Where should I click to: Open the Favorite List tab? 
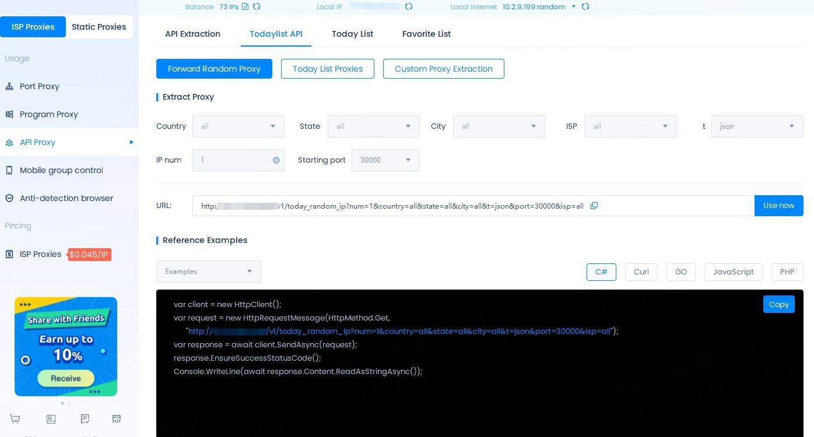coord(426,34)
